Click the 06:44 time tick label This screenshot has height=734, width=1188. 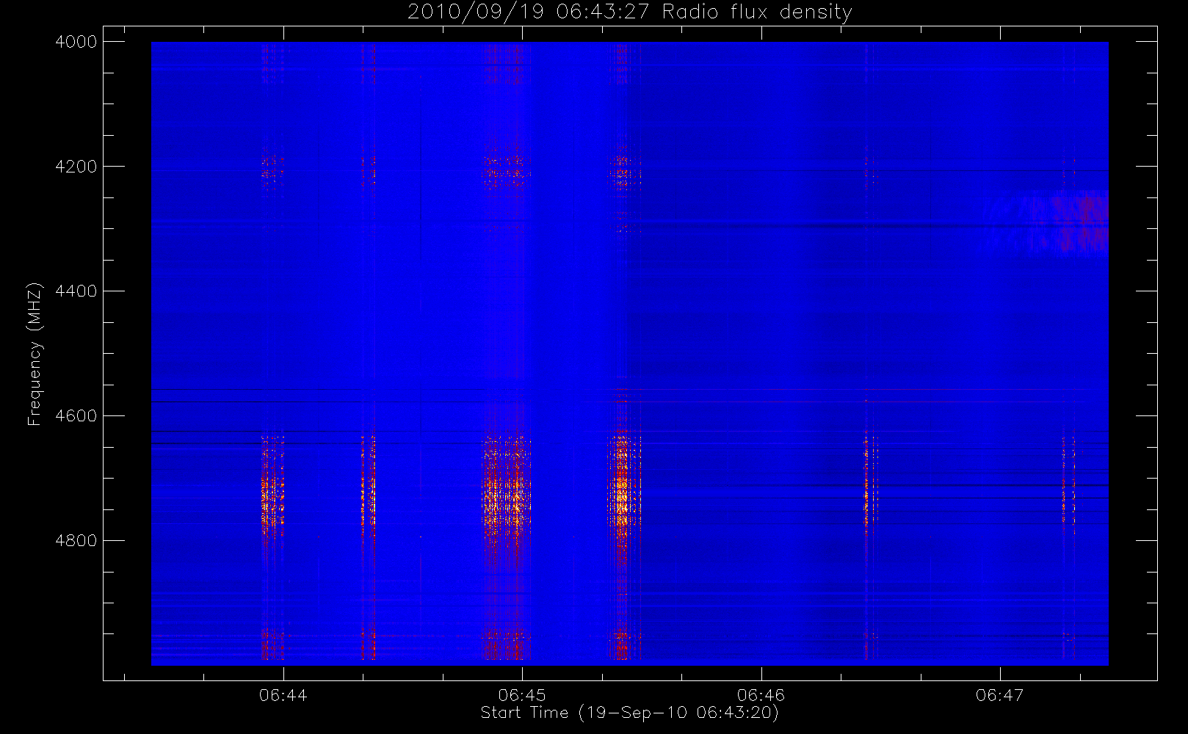(x=283, y=695)
